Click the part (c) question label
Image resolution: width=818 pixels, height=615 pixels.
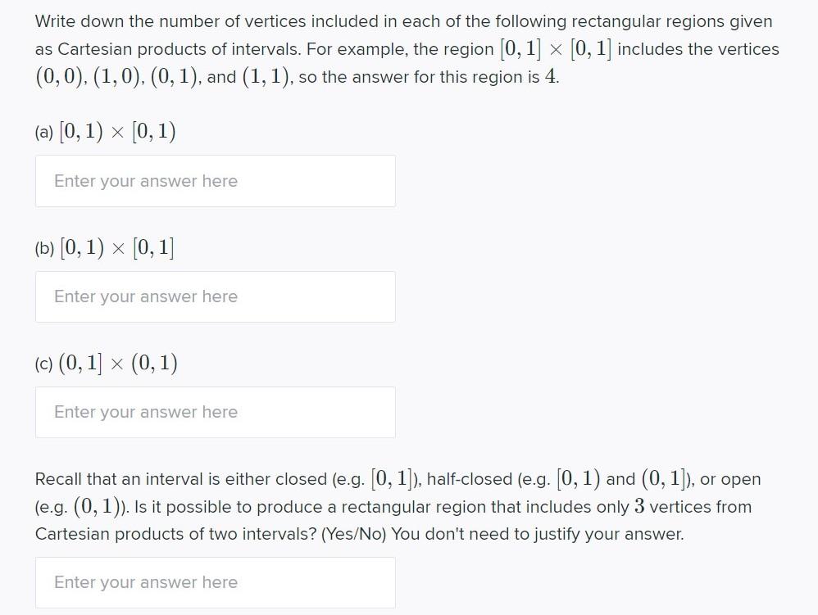(x=107, y=362)
